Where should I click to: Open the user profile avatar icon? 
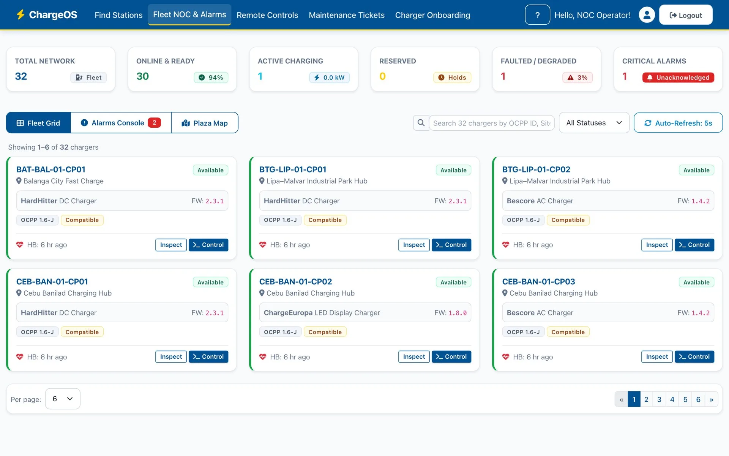647,15
